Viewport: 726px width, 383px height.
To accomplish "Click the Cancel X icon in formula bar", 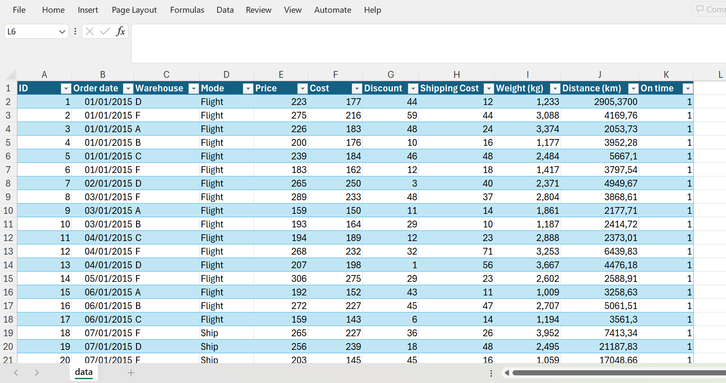I will 90,31.
